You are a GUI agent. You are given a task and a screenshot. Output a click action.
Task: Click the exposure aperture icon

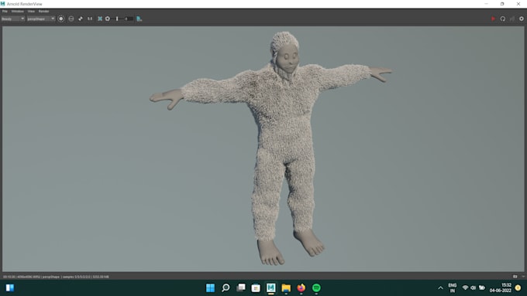tap(108, 19)
